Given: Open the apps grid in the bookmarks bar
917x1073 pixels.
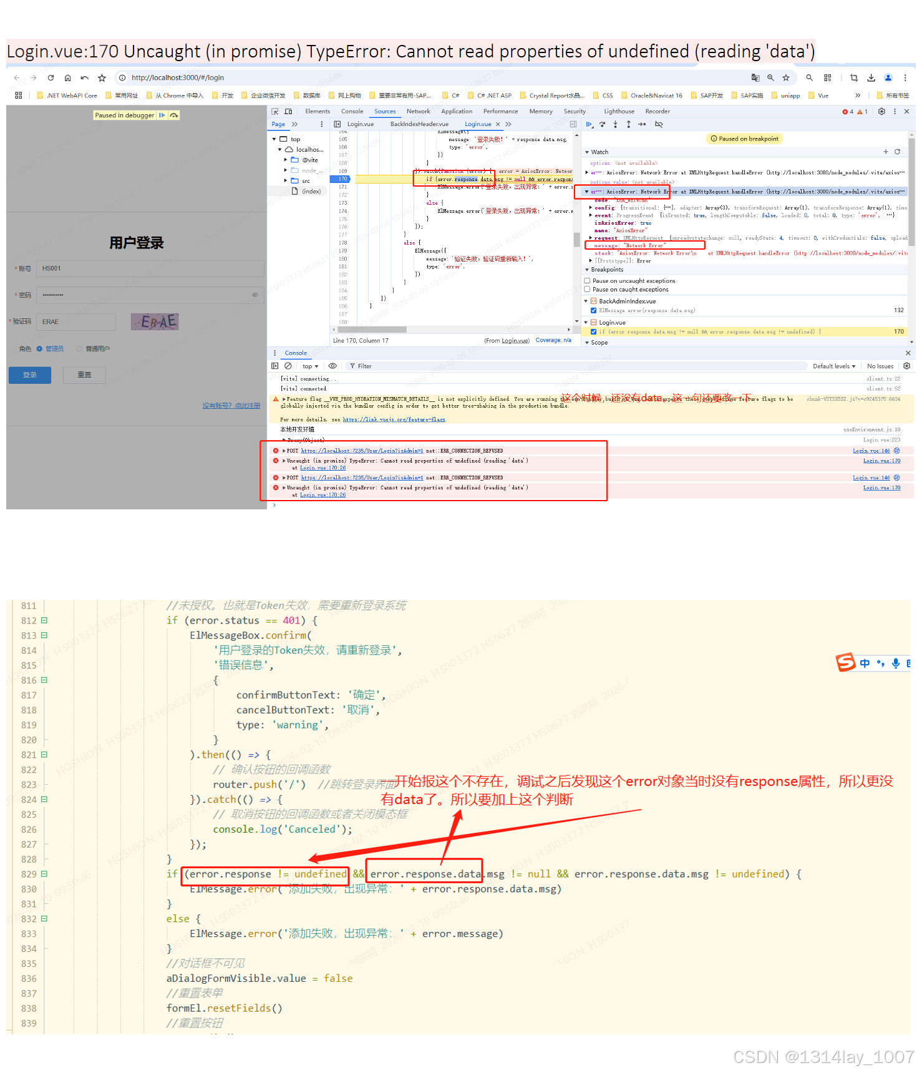Looking at the screenshot, I should pyautogui.click(x=19, y=96).
